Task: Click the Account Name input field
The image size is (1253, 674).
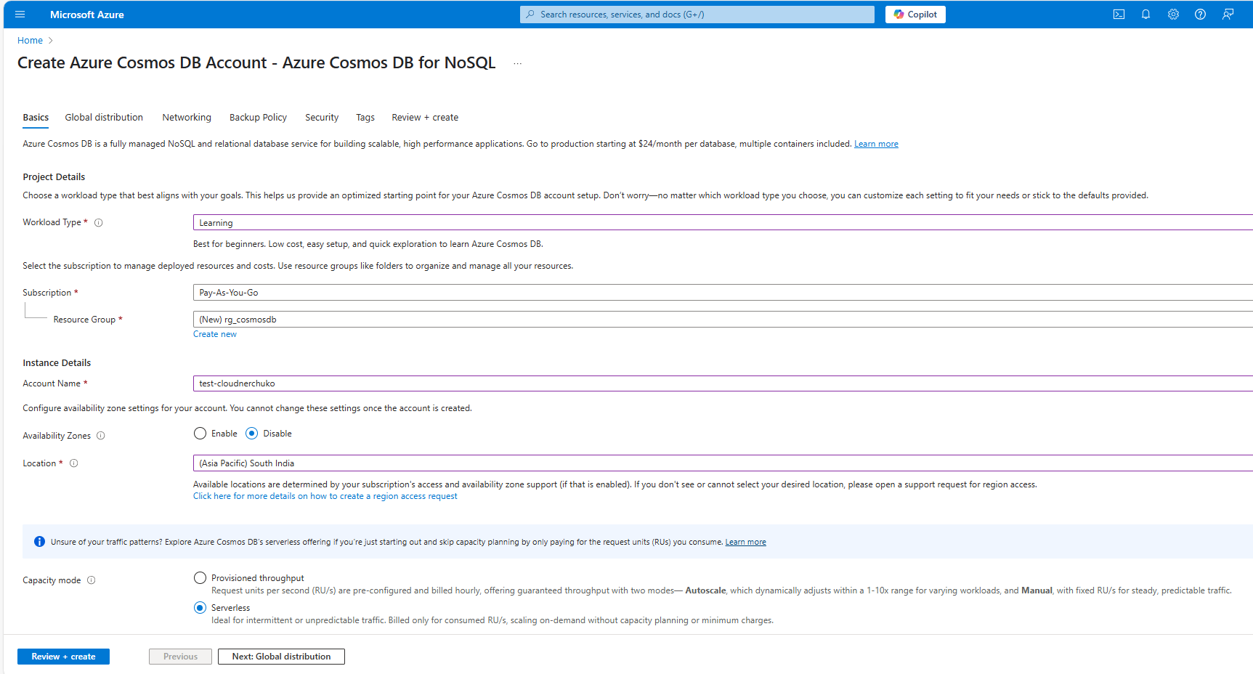Action: click(723, 383)
